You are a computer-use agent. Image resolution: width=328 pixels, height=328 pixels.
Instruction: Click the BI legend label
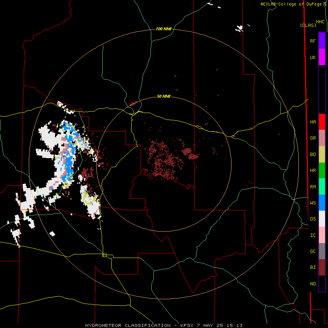(x=313, y=268)
